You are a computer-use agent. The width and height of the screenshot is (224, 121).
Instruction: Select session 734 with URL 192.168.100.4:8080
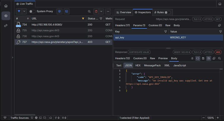coord(63,25)
